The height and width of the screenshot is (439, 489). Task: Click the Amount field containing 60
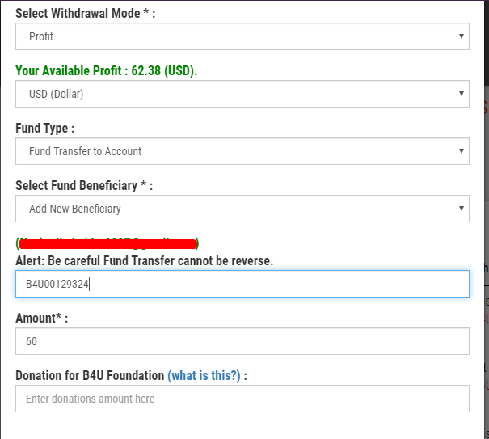point(242,341)
